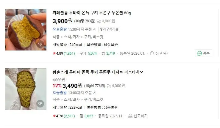Click the red star rating 4.89

[54, 53]
